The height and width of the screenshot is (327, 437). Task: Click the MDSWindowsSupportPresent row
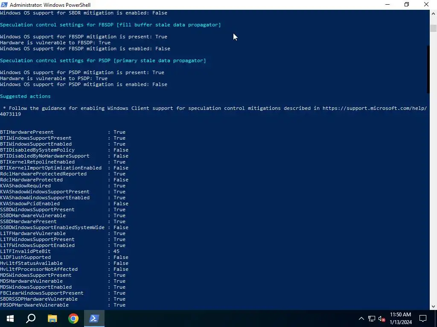pyautogui.click(x=63, y=275)
